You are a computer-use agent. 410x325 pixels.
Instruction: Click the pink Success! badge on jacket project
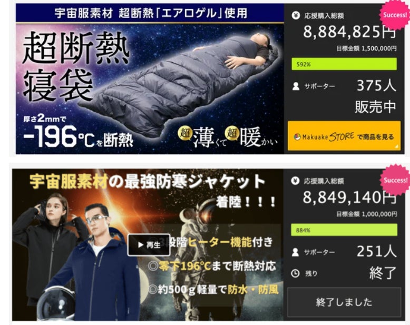(395, 180)
